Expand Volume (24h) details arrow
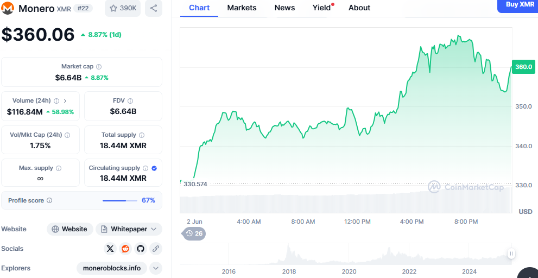 click(65, 100)
